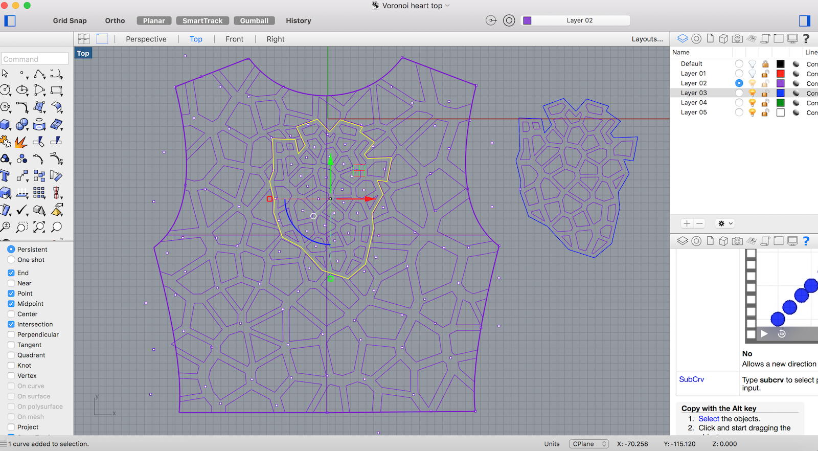Select the One shot snap option
This screenshot has height=451, width=818.
11,260
